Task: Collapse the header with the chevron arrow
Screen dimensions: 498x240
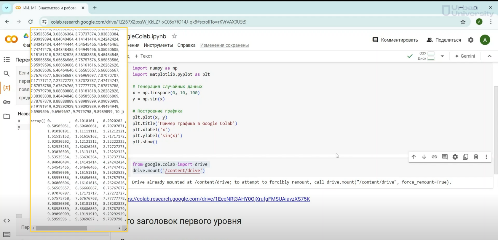Action: coord(489,56)
